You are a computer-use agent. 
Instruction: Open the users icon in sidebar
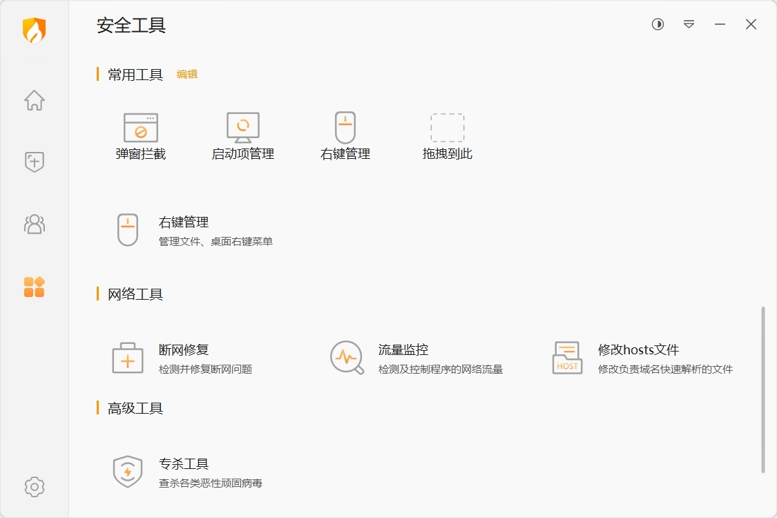click(x=35, y=224)
